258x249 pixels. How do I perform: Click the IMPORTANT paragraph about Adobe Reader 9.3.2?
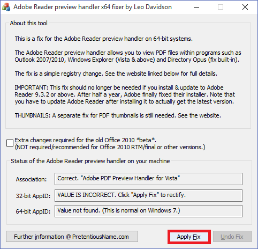coord(125,94)
